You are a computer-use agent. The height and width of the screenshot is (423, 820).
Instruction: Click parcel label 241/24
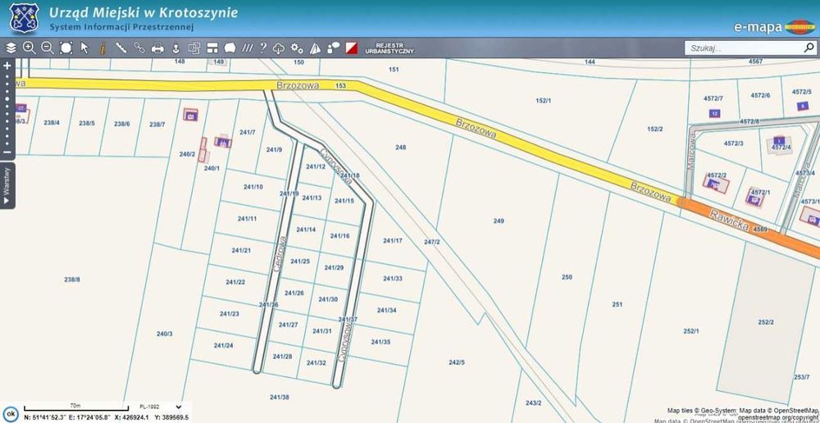(x=223, y=346)
